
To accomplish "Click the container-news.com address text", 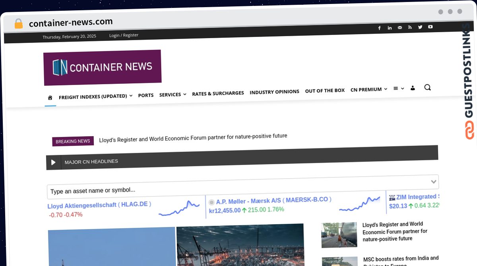I will (x=71, y=23).
